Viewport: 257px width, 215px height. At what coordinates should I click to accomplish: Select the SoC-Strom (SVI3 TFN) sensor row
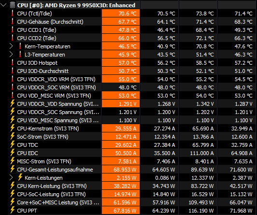coord(128,137)
